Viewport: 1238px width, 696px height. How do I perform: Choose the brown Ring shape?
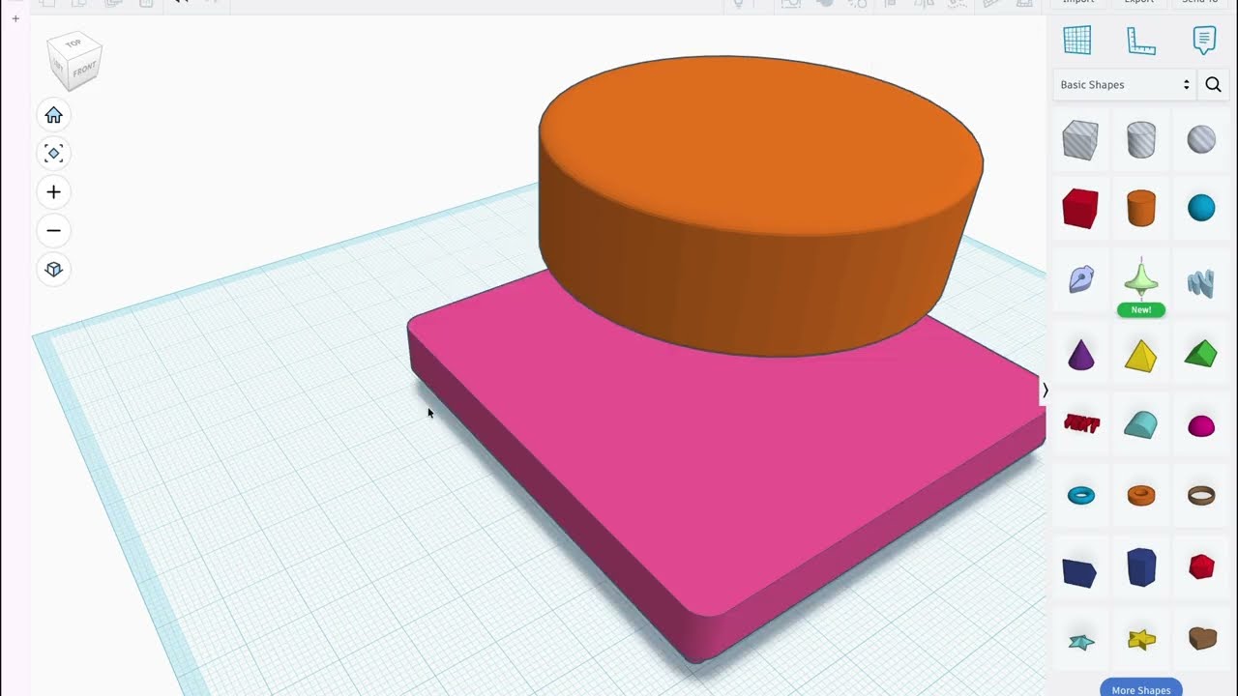point(1201,496)
